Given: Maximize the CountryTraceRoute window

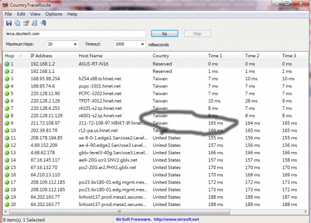Looking at the screenshot, I should click(x=287, y=3).
